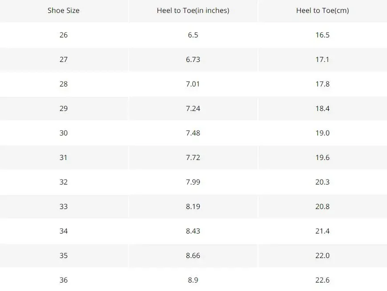Select the 8.43 inches value

coord(193,231)
